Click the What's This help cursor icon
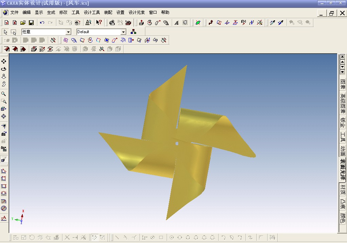 (x=99, y=22)
